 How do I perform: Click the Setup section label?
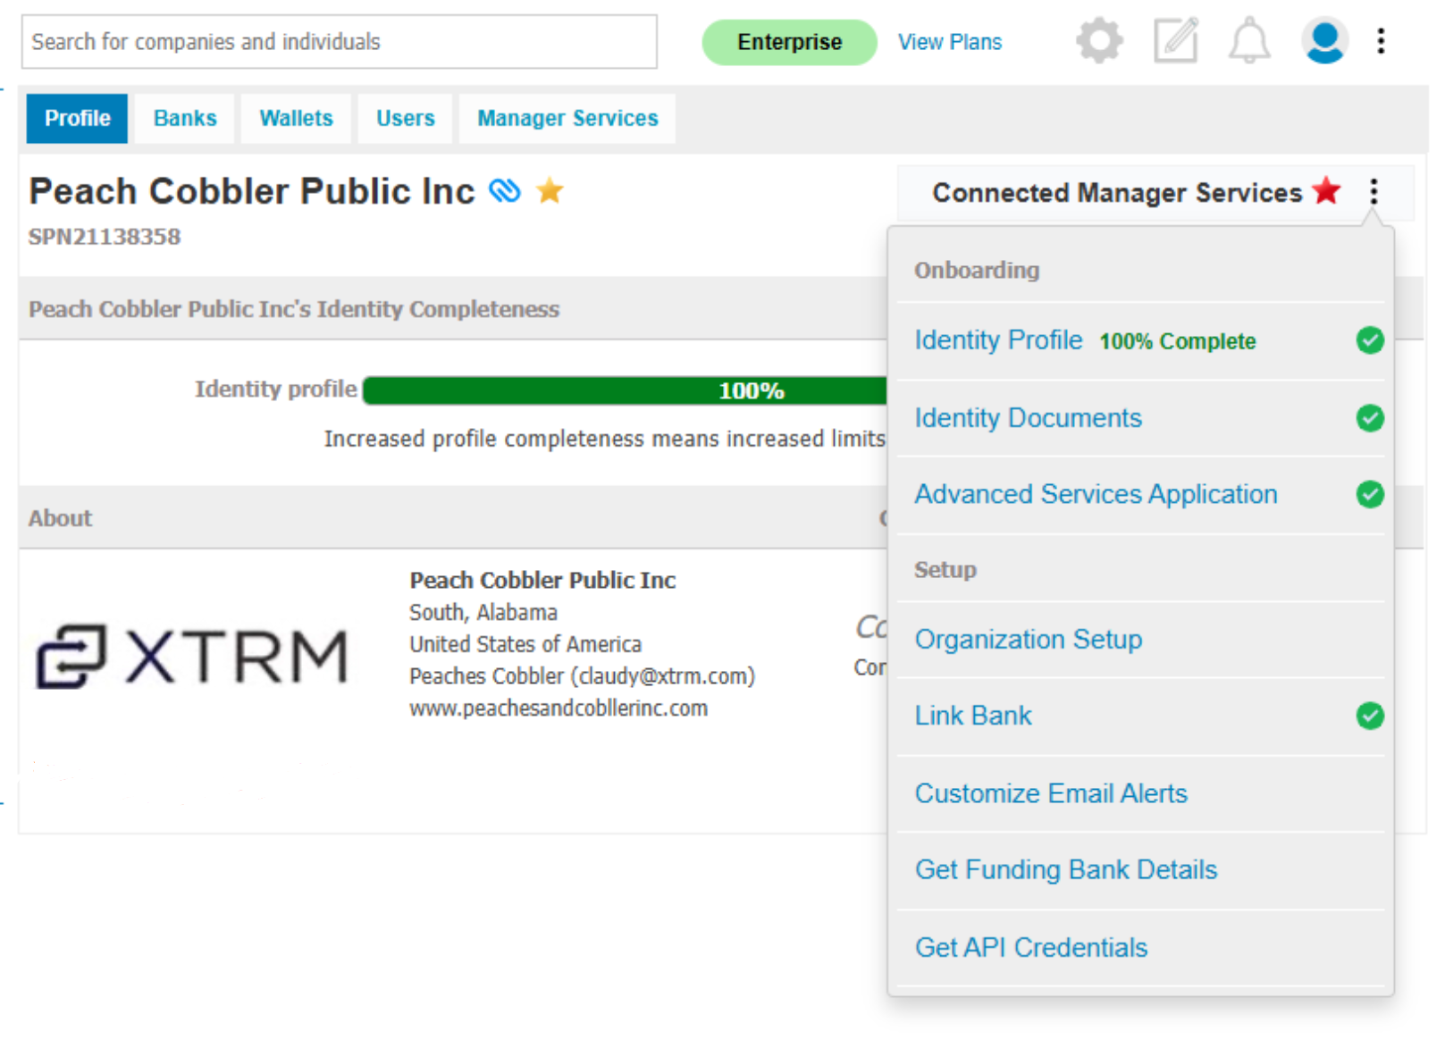[945, 570]
